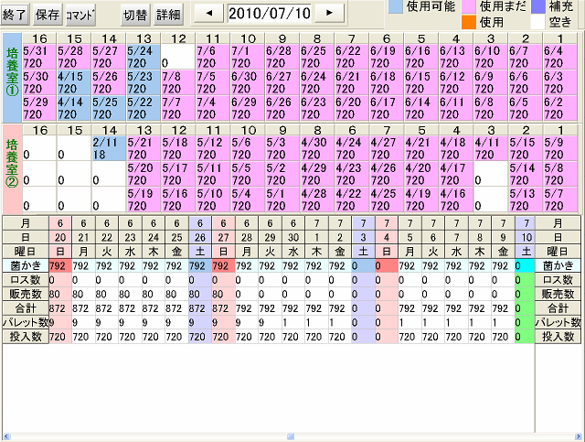Click column header 16 in 培養室①
Viewport: 585px width, 442px height.
point(39,38)
